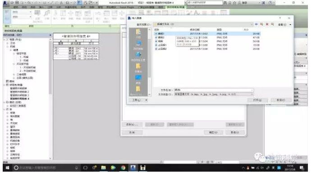Viewport: 312px width, 173px height.
Task: Select the 止回阀1 file row
Action: pyautogui.click(x=207, y=45)
